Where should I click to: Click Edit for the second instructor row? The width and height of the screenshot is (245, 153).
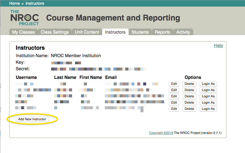(x=174, y=90)
